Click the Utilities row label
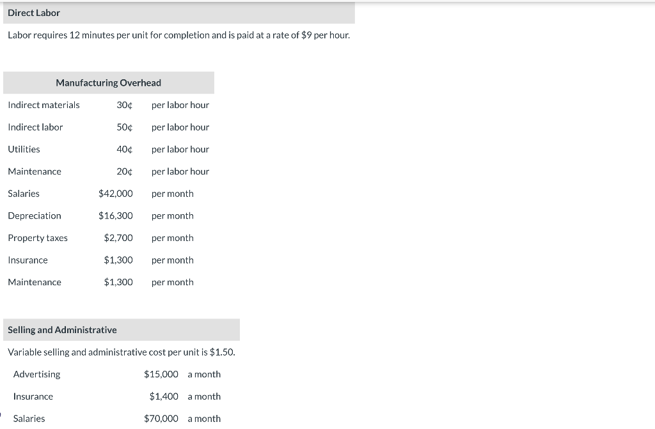Viewport: 655px width, 429px height. coord(24,149)
